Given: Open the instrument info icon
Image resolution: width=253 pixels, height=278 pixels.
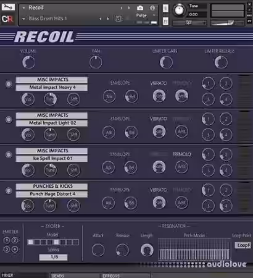Looking at the screenshot, I should (152, 8).
